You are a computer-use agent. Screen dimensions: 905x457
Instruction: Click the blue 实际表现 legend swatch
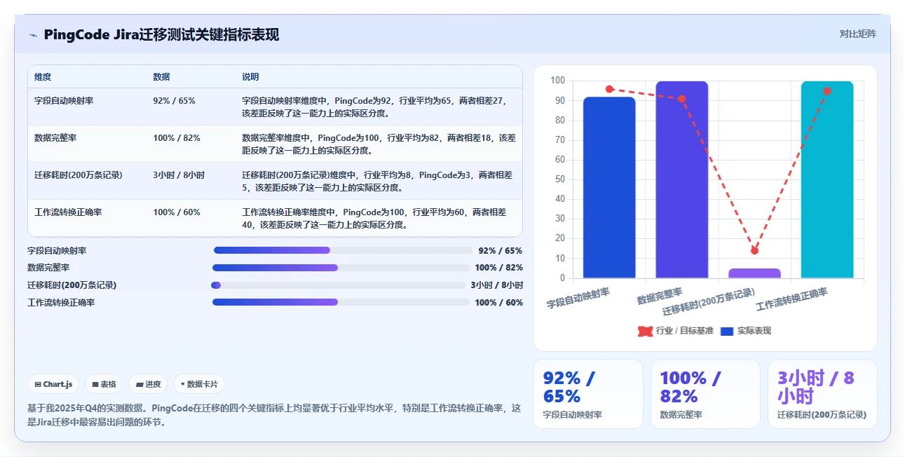pos(727,331)
